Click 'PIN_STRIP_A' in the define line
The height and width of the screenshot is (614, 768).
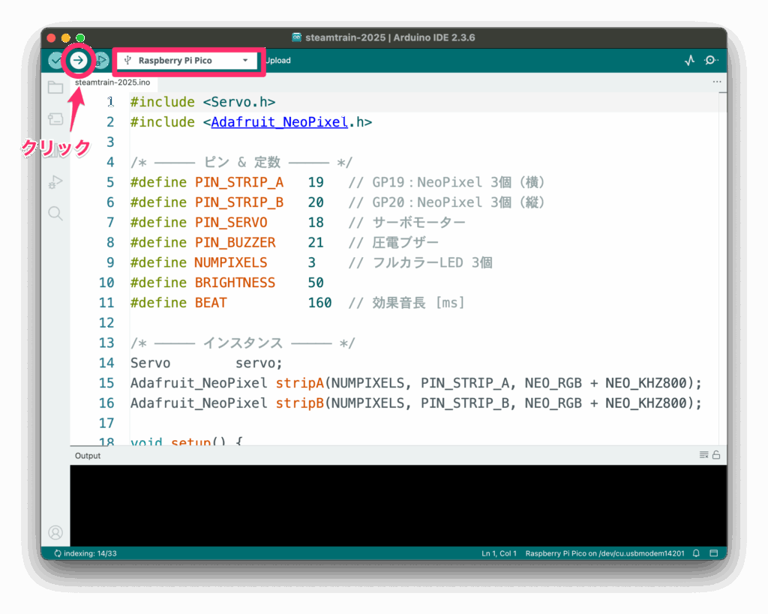tap(239, 182)
